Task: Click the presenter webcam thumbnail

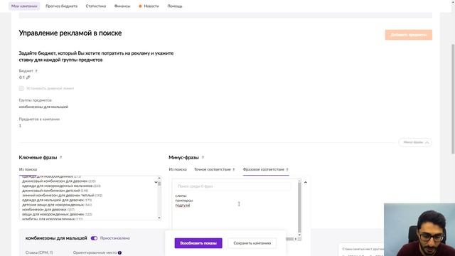Action: click(419, 230)
